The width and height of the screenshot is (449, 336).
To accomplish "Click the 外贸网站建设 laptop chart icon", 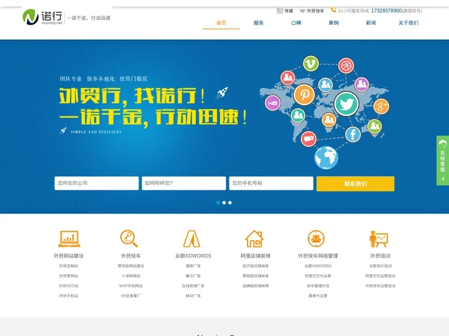I will tap(69, 238).
